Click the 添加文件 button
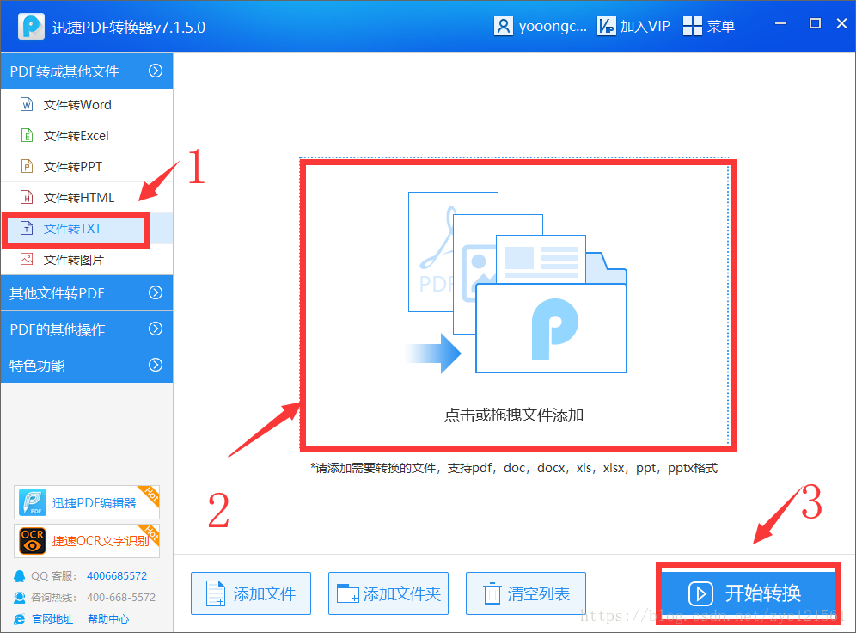 [x=251, y=593]
